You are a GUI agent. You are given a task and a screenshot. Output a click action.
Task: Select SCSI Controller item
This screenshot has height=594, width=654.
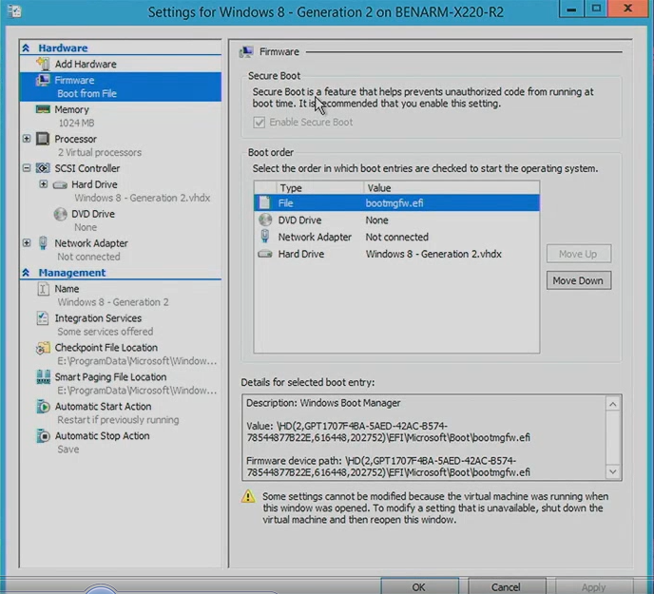click(x=87, y=168)
